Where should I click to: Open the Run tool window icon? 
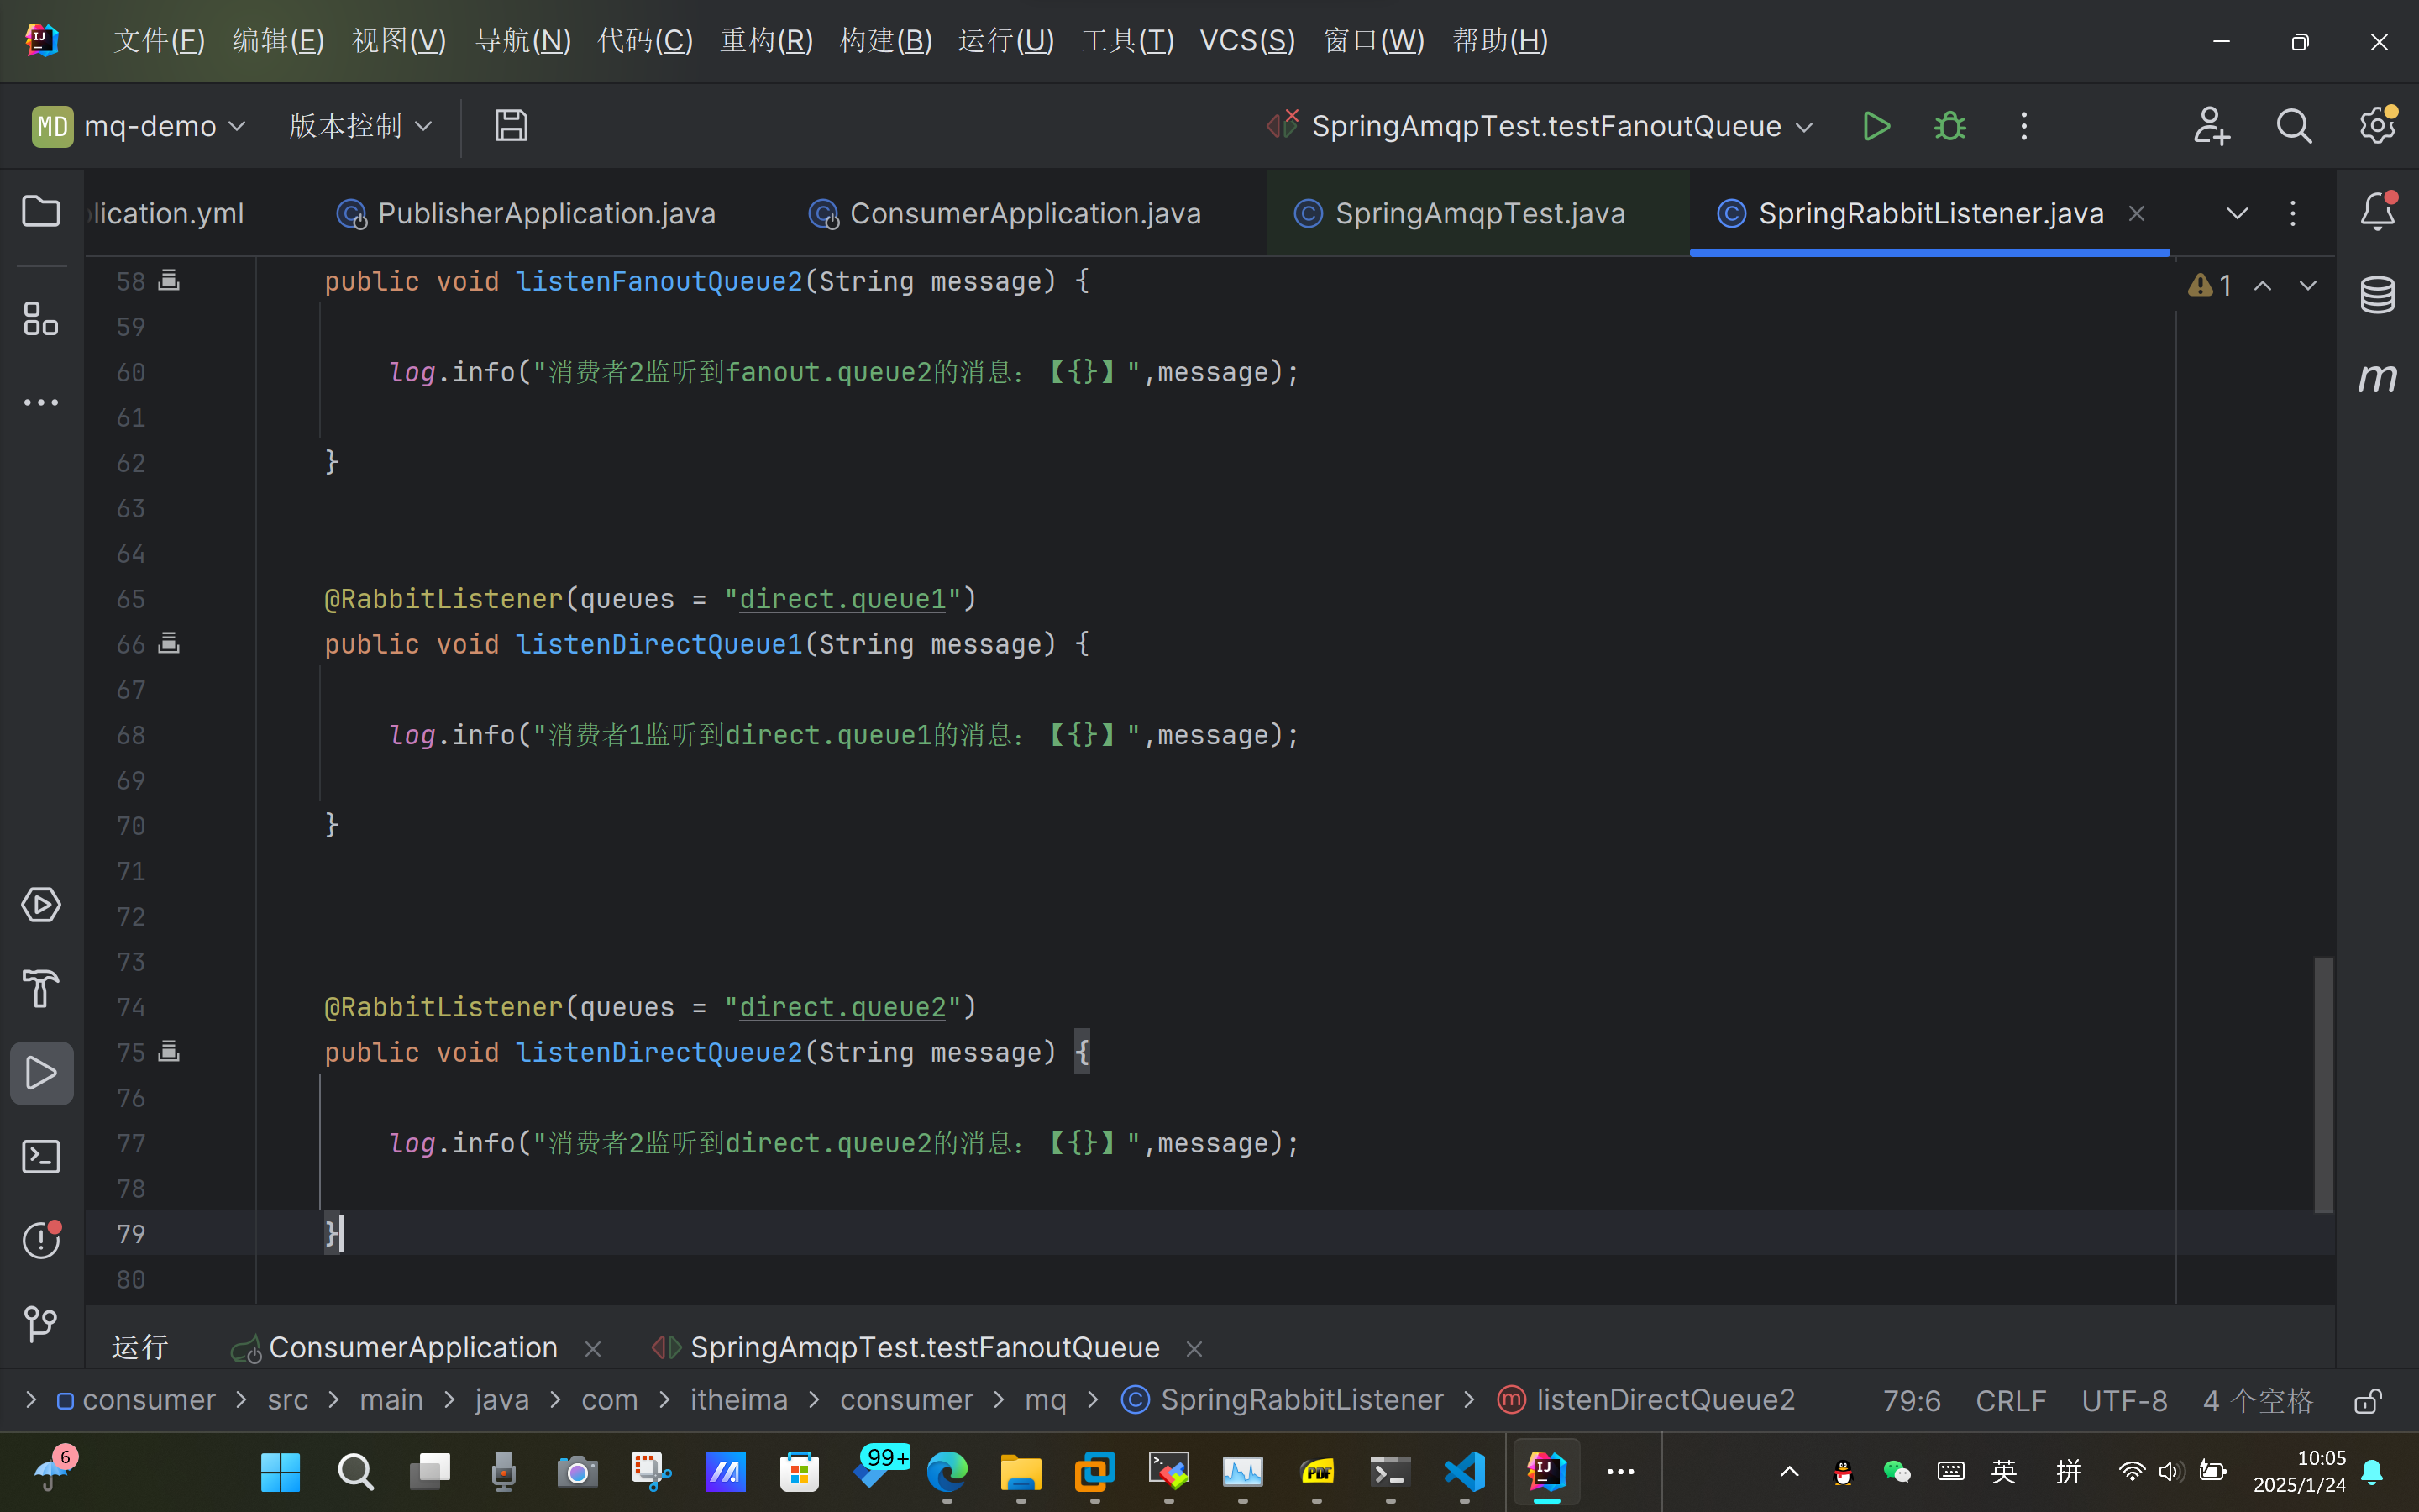[x=41, y=1073]
